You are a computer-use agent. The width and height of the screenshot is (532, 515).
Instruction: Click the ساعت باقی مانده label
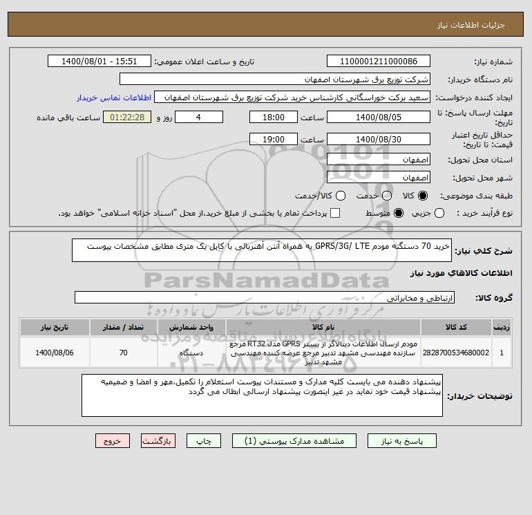tap(68, 118)
